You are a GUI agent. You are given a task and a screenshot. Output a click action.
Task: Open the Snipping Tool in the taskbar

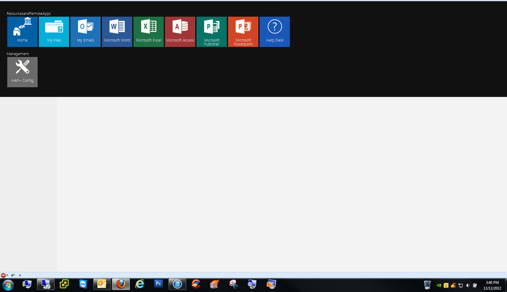[233, 284]
